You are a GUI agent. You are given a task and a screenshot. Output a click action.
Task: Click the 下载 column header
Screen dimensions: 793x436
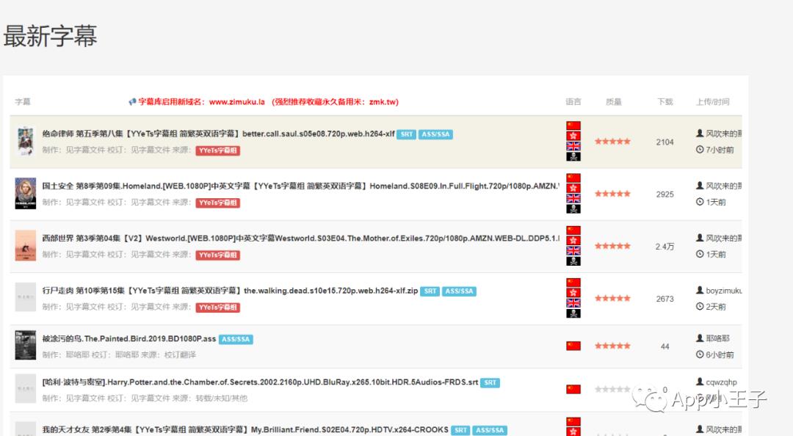click(665, 102)
